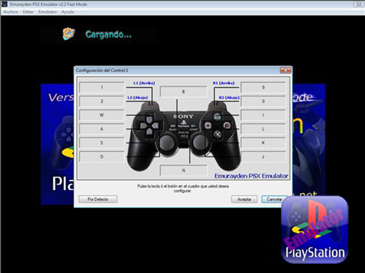The width and height of the screenshot is (365, 273).
Task: Open the Ayuda menu
Action: [x=68, y=12]
